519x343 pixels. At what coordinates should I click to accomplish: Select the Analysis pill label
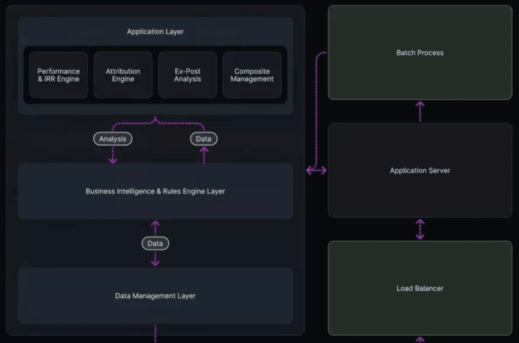[x=113, y=139]
